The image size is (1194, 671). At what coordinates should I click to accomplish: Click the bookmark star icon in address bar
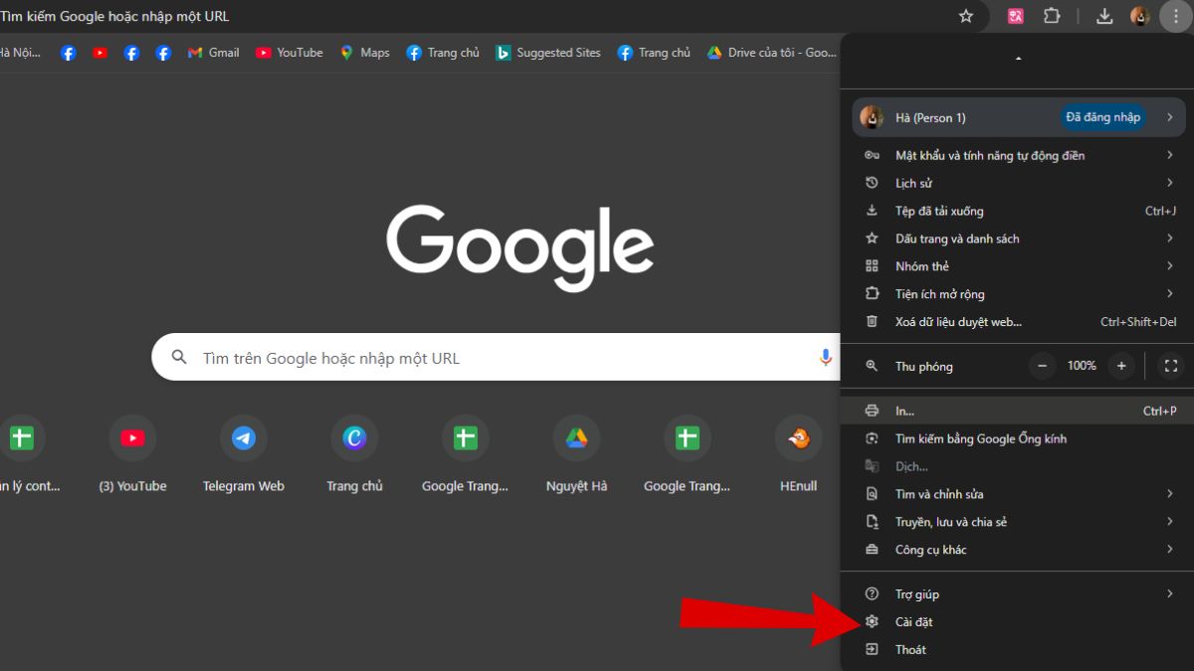pos(965,16)
